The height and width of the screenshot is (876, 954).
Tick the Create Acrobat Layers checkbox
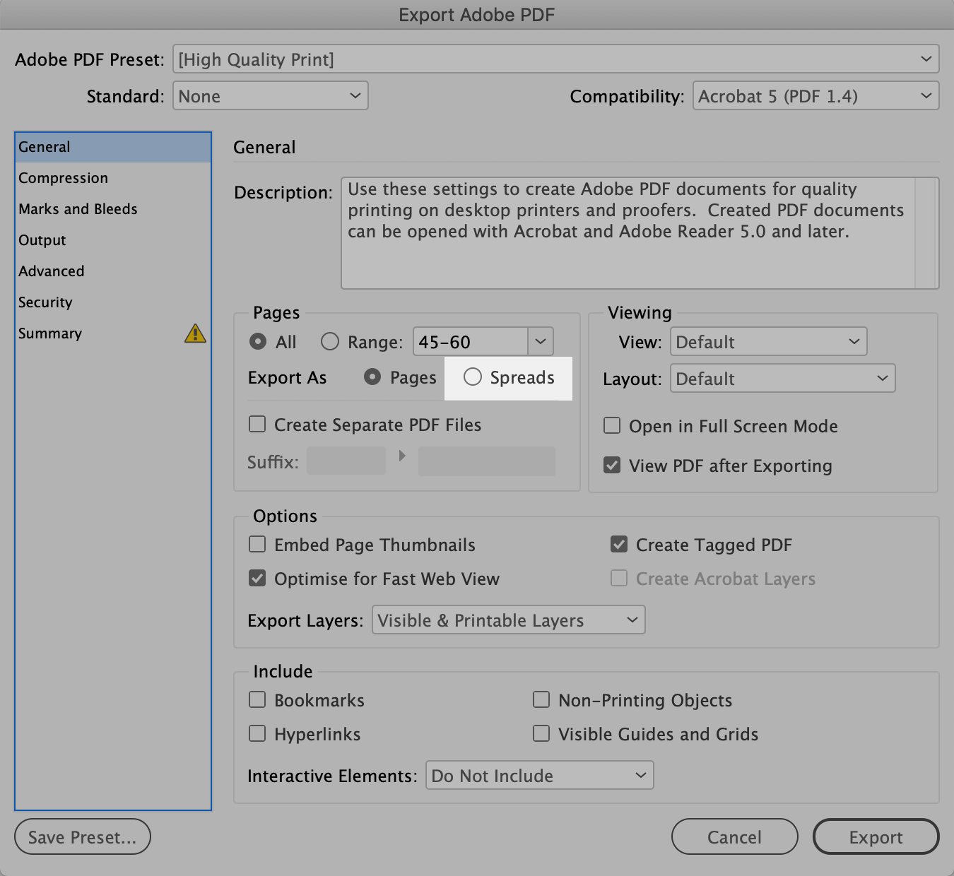tap(619, 578)
